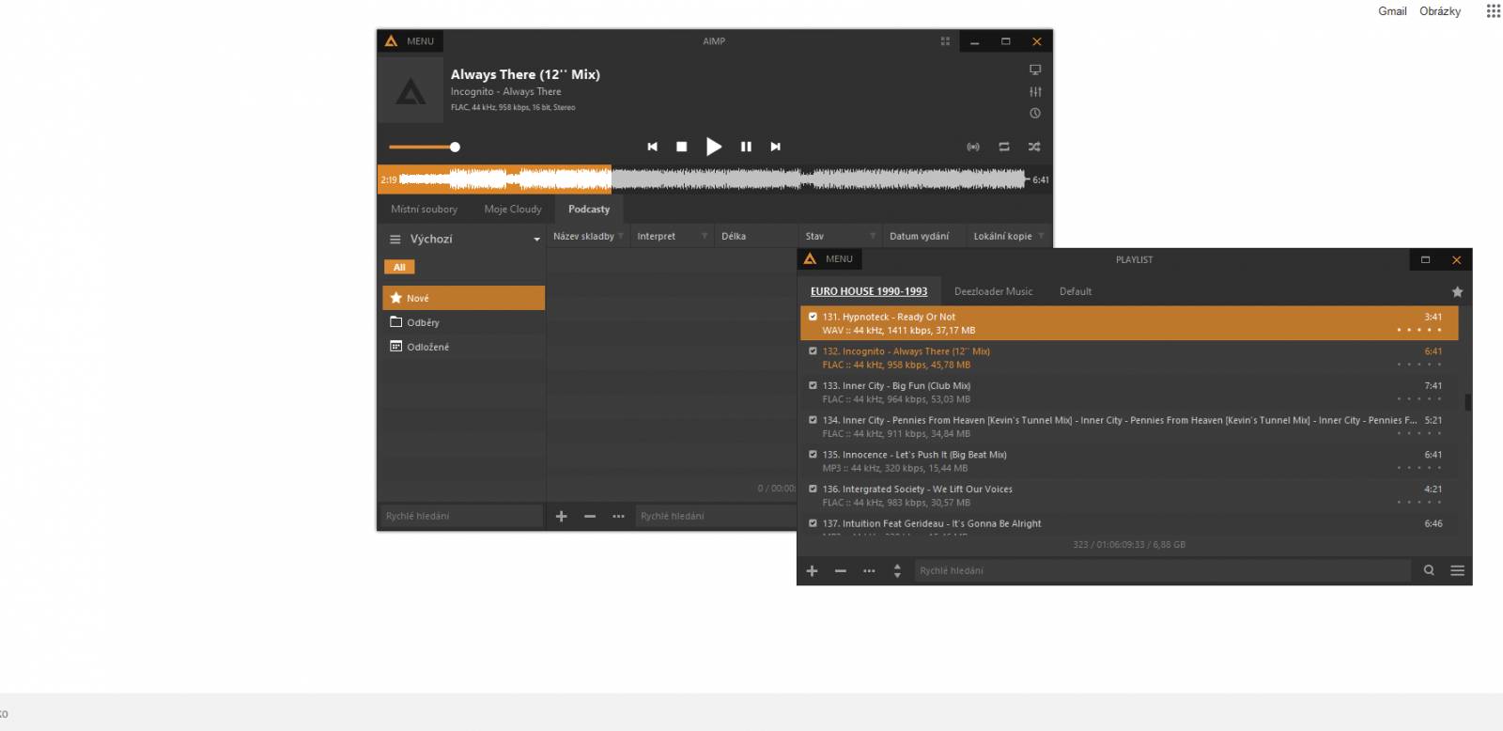The image size is (1503, 731).
Task: Open the visualization screen icon
Action: point(1035,70)
